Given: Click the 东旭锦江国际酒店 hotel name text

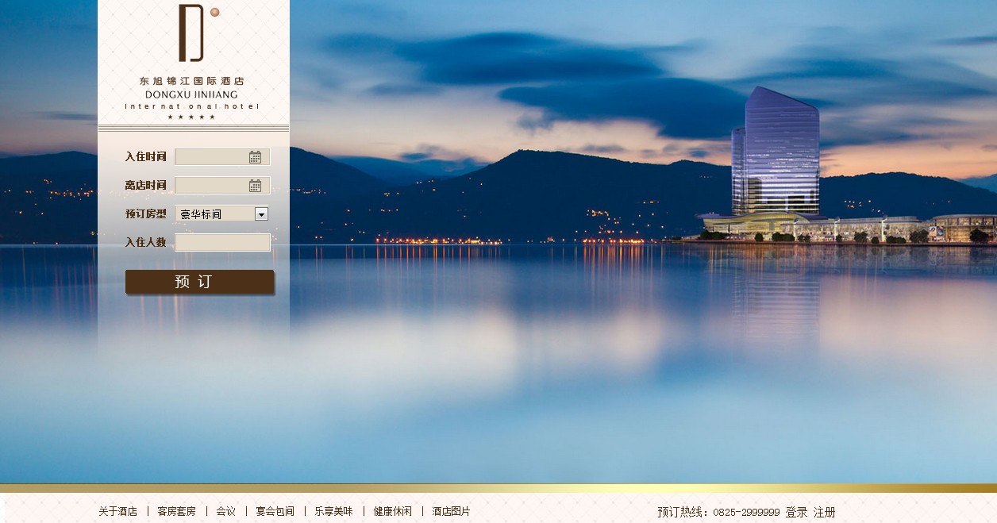Looking at the screenshot, I should (191, 81).
